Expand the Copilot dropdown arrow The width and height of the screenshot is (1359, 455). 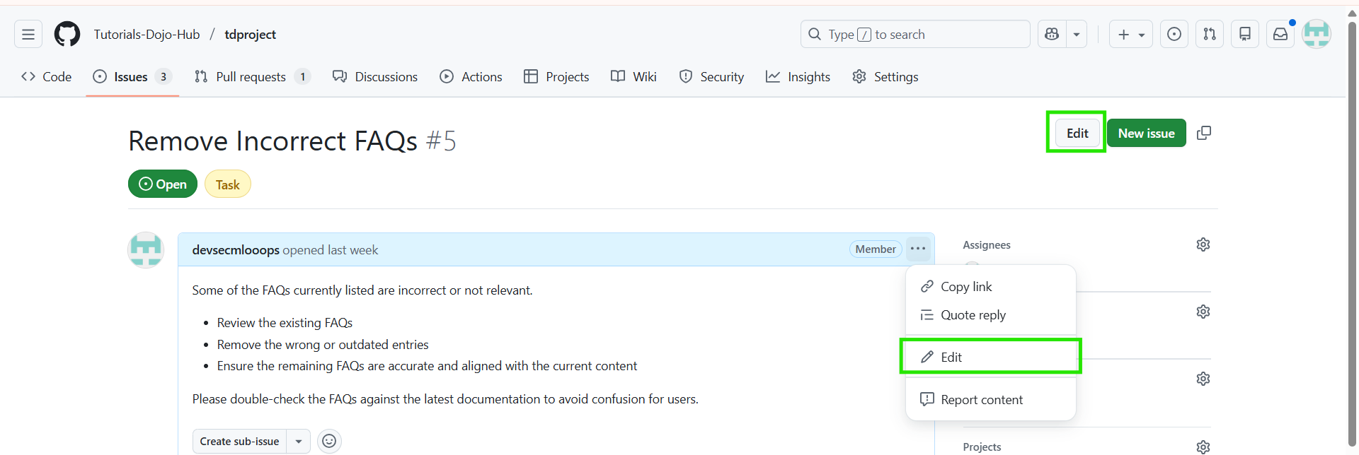coord(1077,34)
